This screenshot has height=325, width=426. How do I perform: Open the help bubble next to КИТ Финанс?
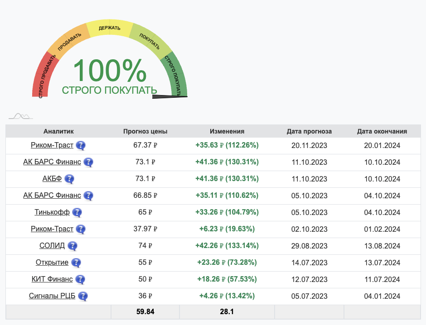tap(80, 279)
